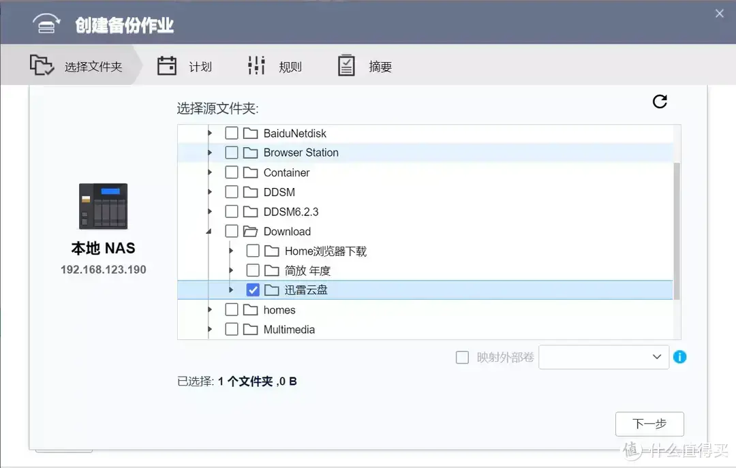Click the refresh icon above the folder list

click(x=659, y=101)
